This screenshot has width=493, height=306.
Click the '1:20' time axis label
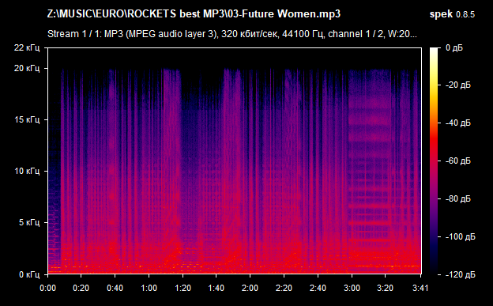click(183, 288)
